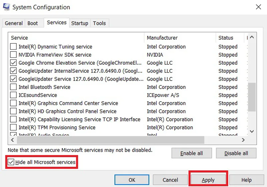Click the scroll up arrow of services list
The width and height of the screenshot is (267, 187).
click(x=252, y=37)
